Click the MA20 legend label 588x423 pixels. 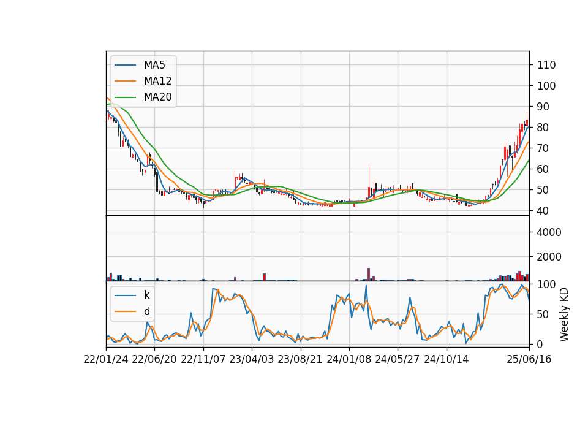(x=157, y=97)
